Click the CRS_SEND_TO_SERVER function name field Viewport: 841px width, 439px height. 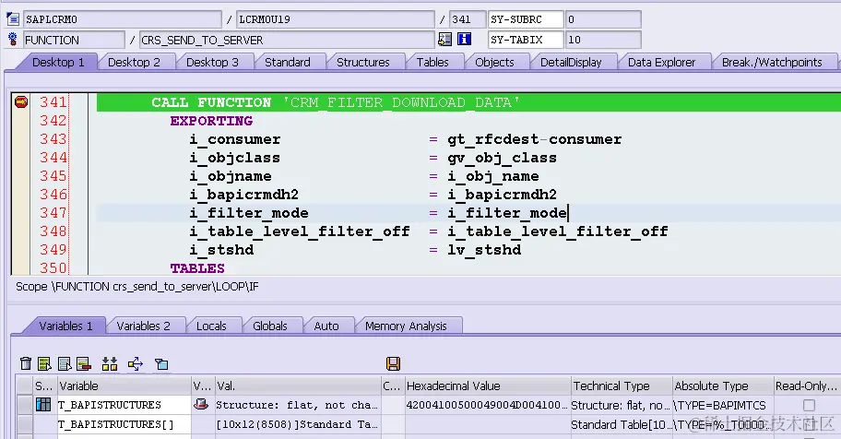[x=287, y=40]
